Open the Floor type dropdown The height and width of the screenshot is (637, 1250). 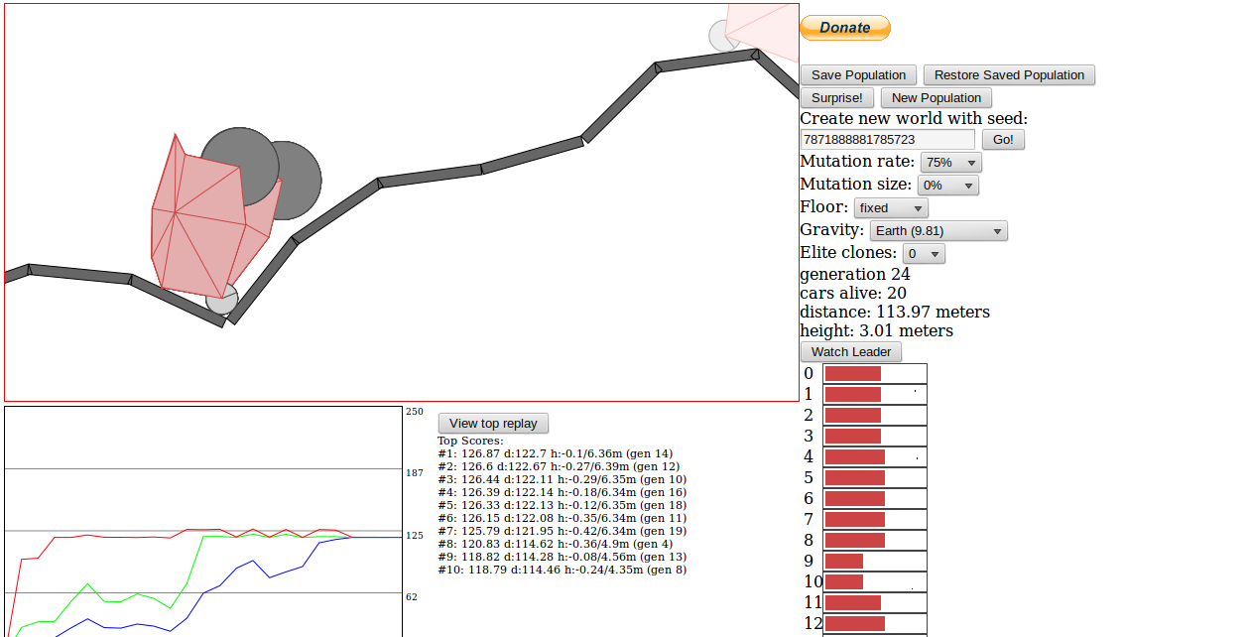891,208
